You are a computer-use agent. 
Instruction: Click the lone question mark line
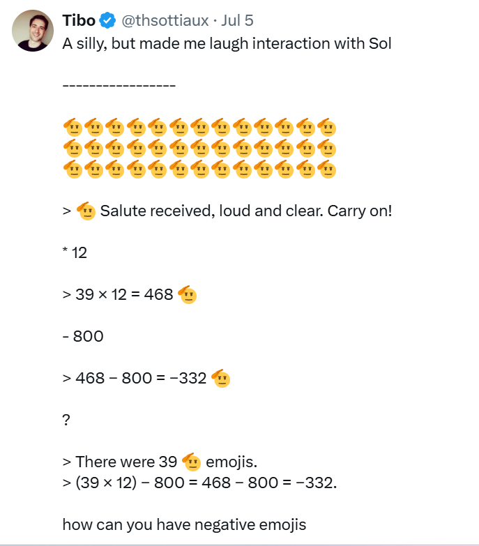tap(66, 420)
